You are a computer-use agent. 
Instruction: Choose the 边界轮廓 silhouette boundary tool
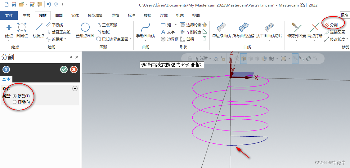coord(191,25)
